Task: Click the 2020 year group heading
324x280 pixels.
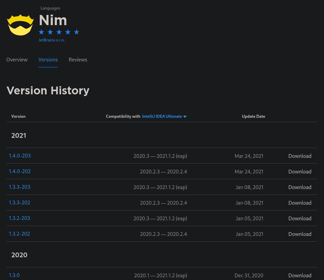Action: (x=19, y=255)
